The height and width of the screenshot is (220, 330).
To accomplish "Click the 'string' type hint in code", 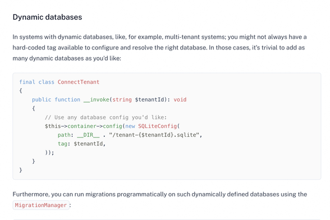I will (122, 99).
